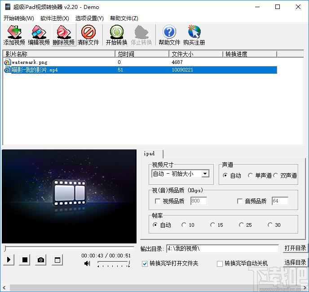Stop the preview playback

point(25,260)
